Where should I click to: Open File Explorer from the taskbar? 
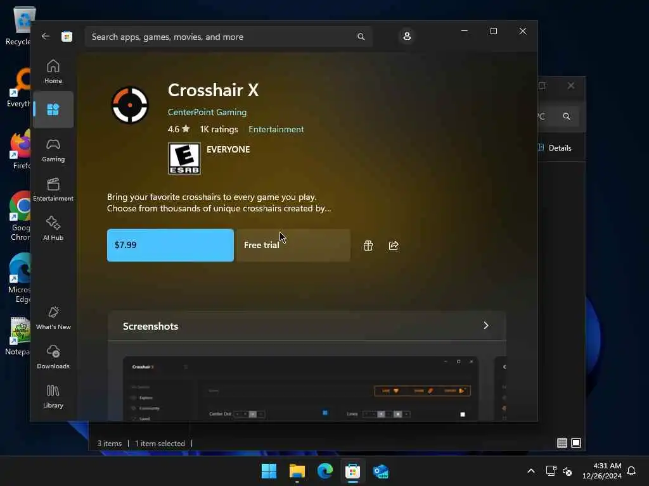click(x=297, y=471)
